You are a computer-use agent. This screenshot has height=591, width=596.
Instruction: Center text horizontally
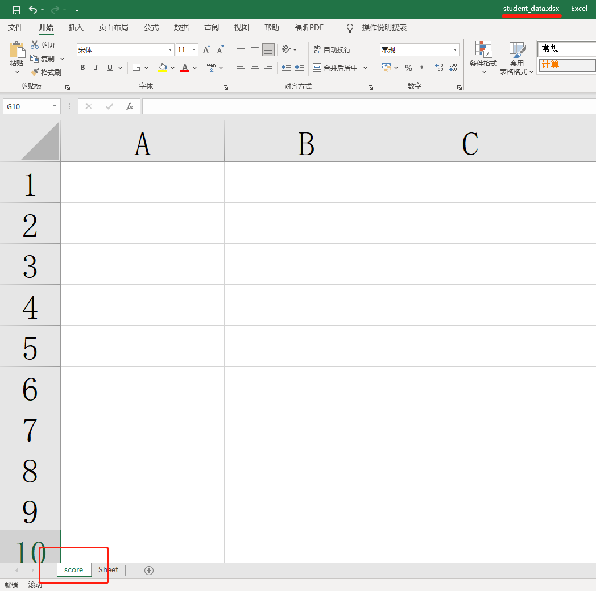pos(255,68)
